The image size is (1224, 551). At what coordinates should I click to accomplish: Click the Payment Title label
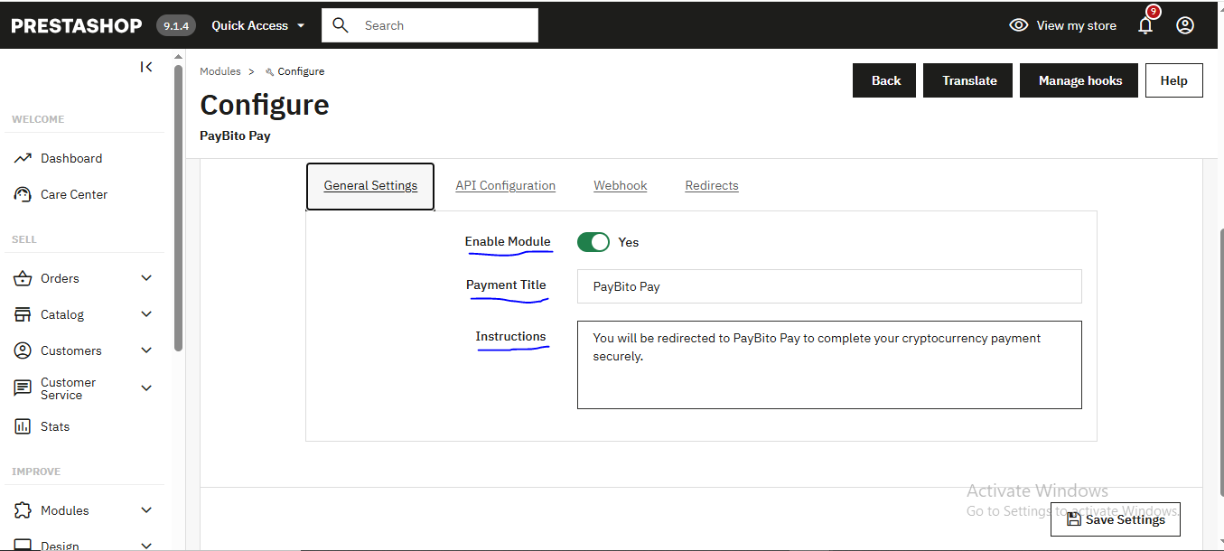click(x=506, y=285)
